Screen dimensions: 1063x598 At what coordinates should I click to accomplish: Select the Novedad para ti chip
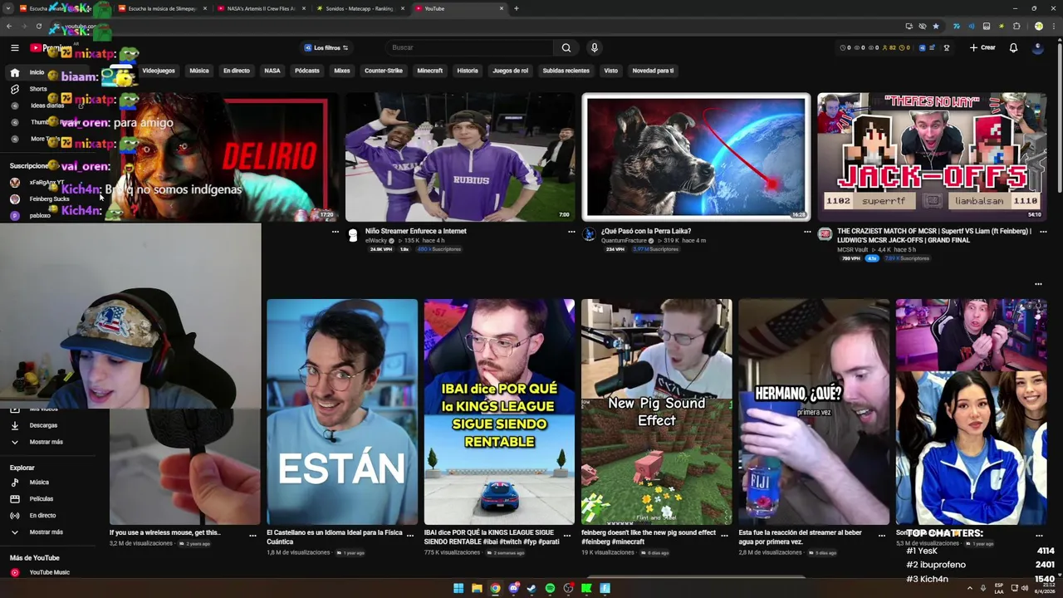(x=654, y=71)
